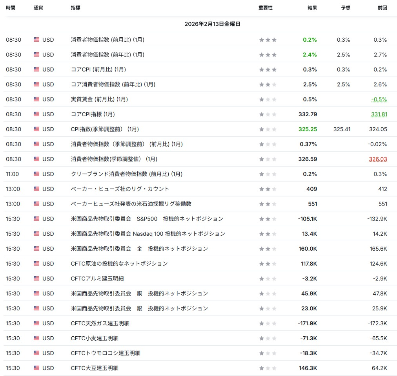Open the Nasdaq 100 投機的ネットポジション event

tap(148, 234)
